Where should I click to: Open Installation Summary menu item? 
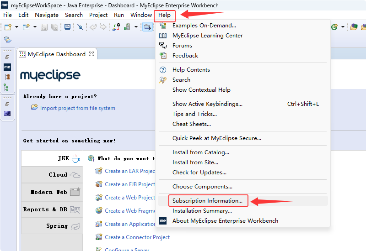(243, 211)
